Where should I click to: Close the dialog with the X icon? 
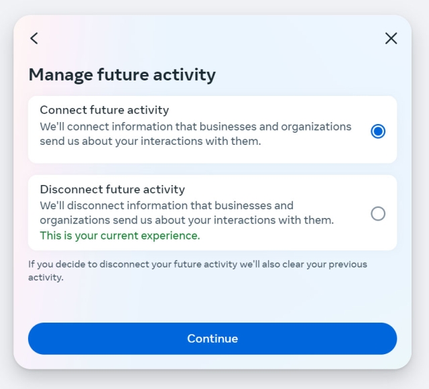(391, 38)
